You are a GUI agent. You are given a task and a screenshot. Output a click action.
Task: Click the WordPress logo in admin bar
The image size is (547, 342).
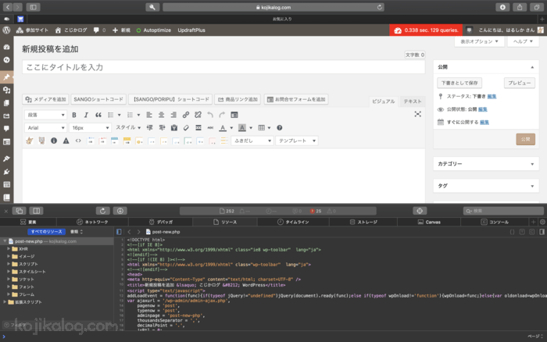click(6, 30)
